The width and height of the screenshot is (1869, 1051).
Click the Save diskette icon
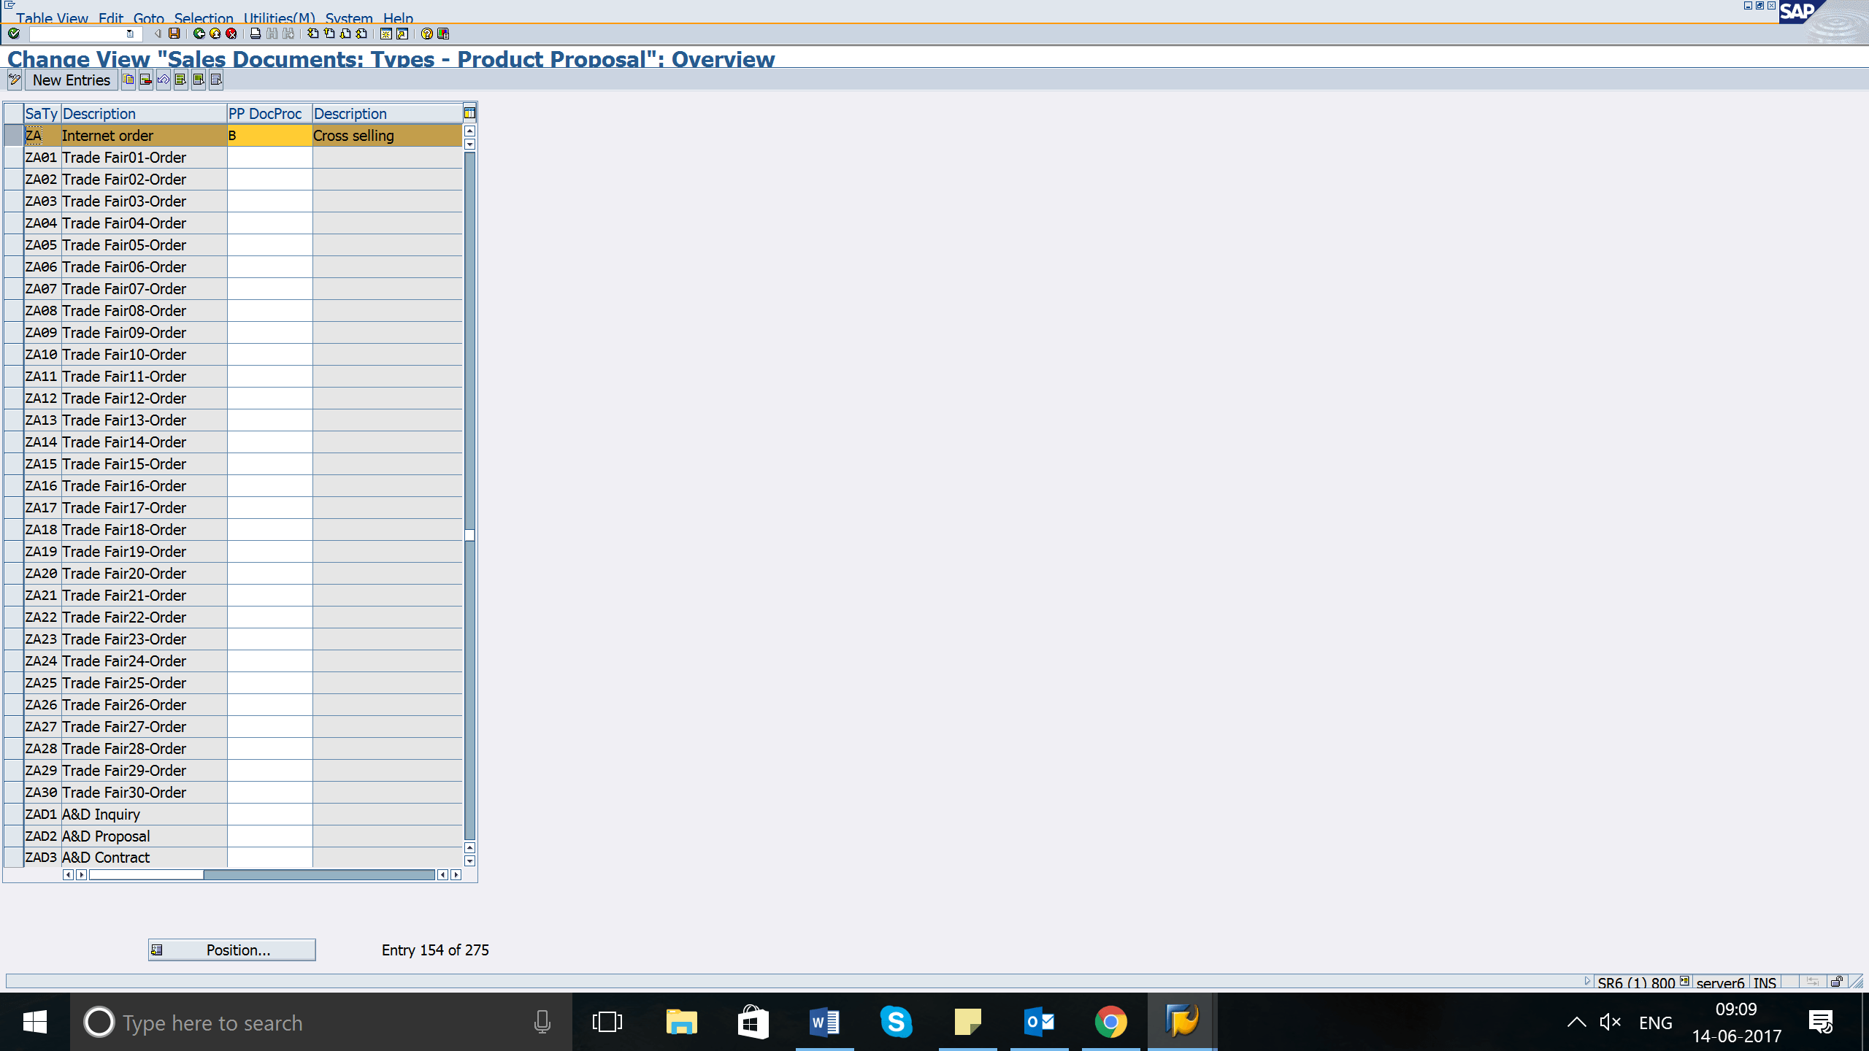(x=174, y=34)
